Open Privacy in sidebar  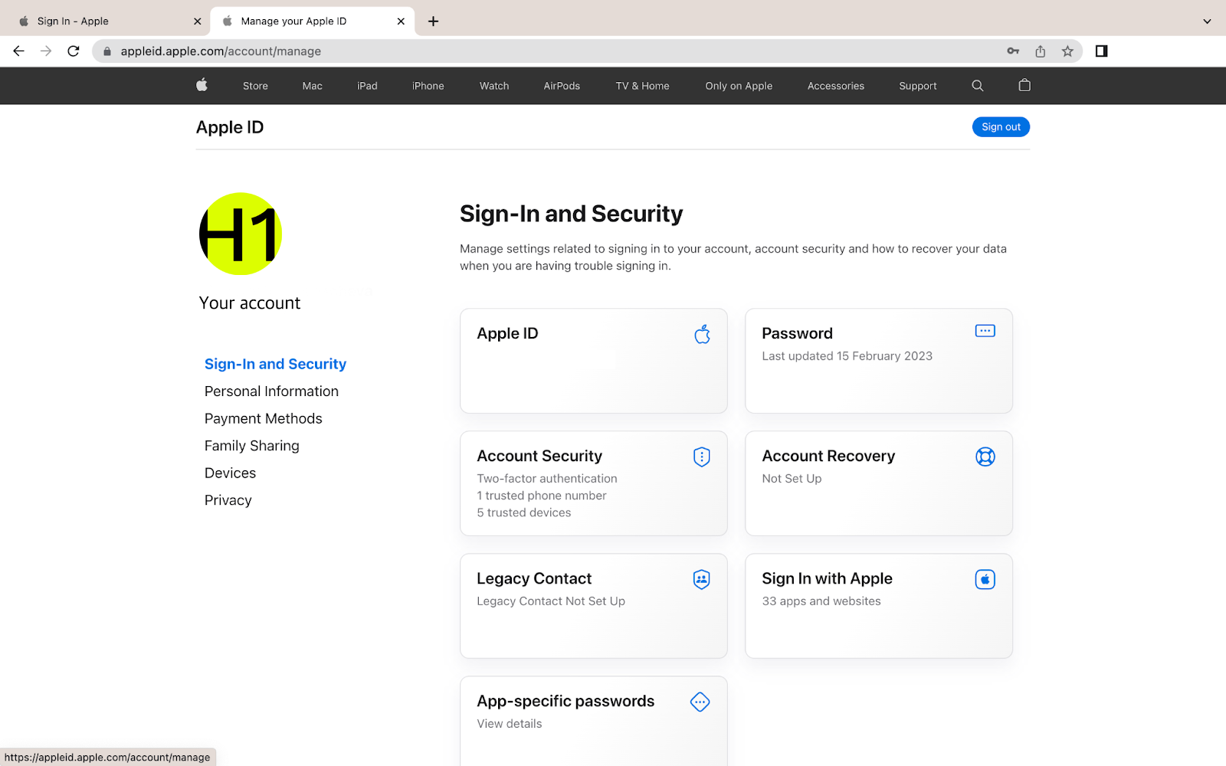coord(228,500)
